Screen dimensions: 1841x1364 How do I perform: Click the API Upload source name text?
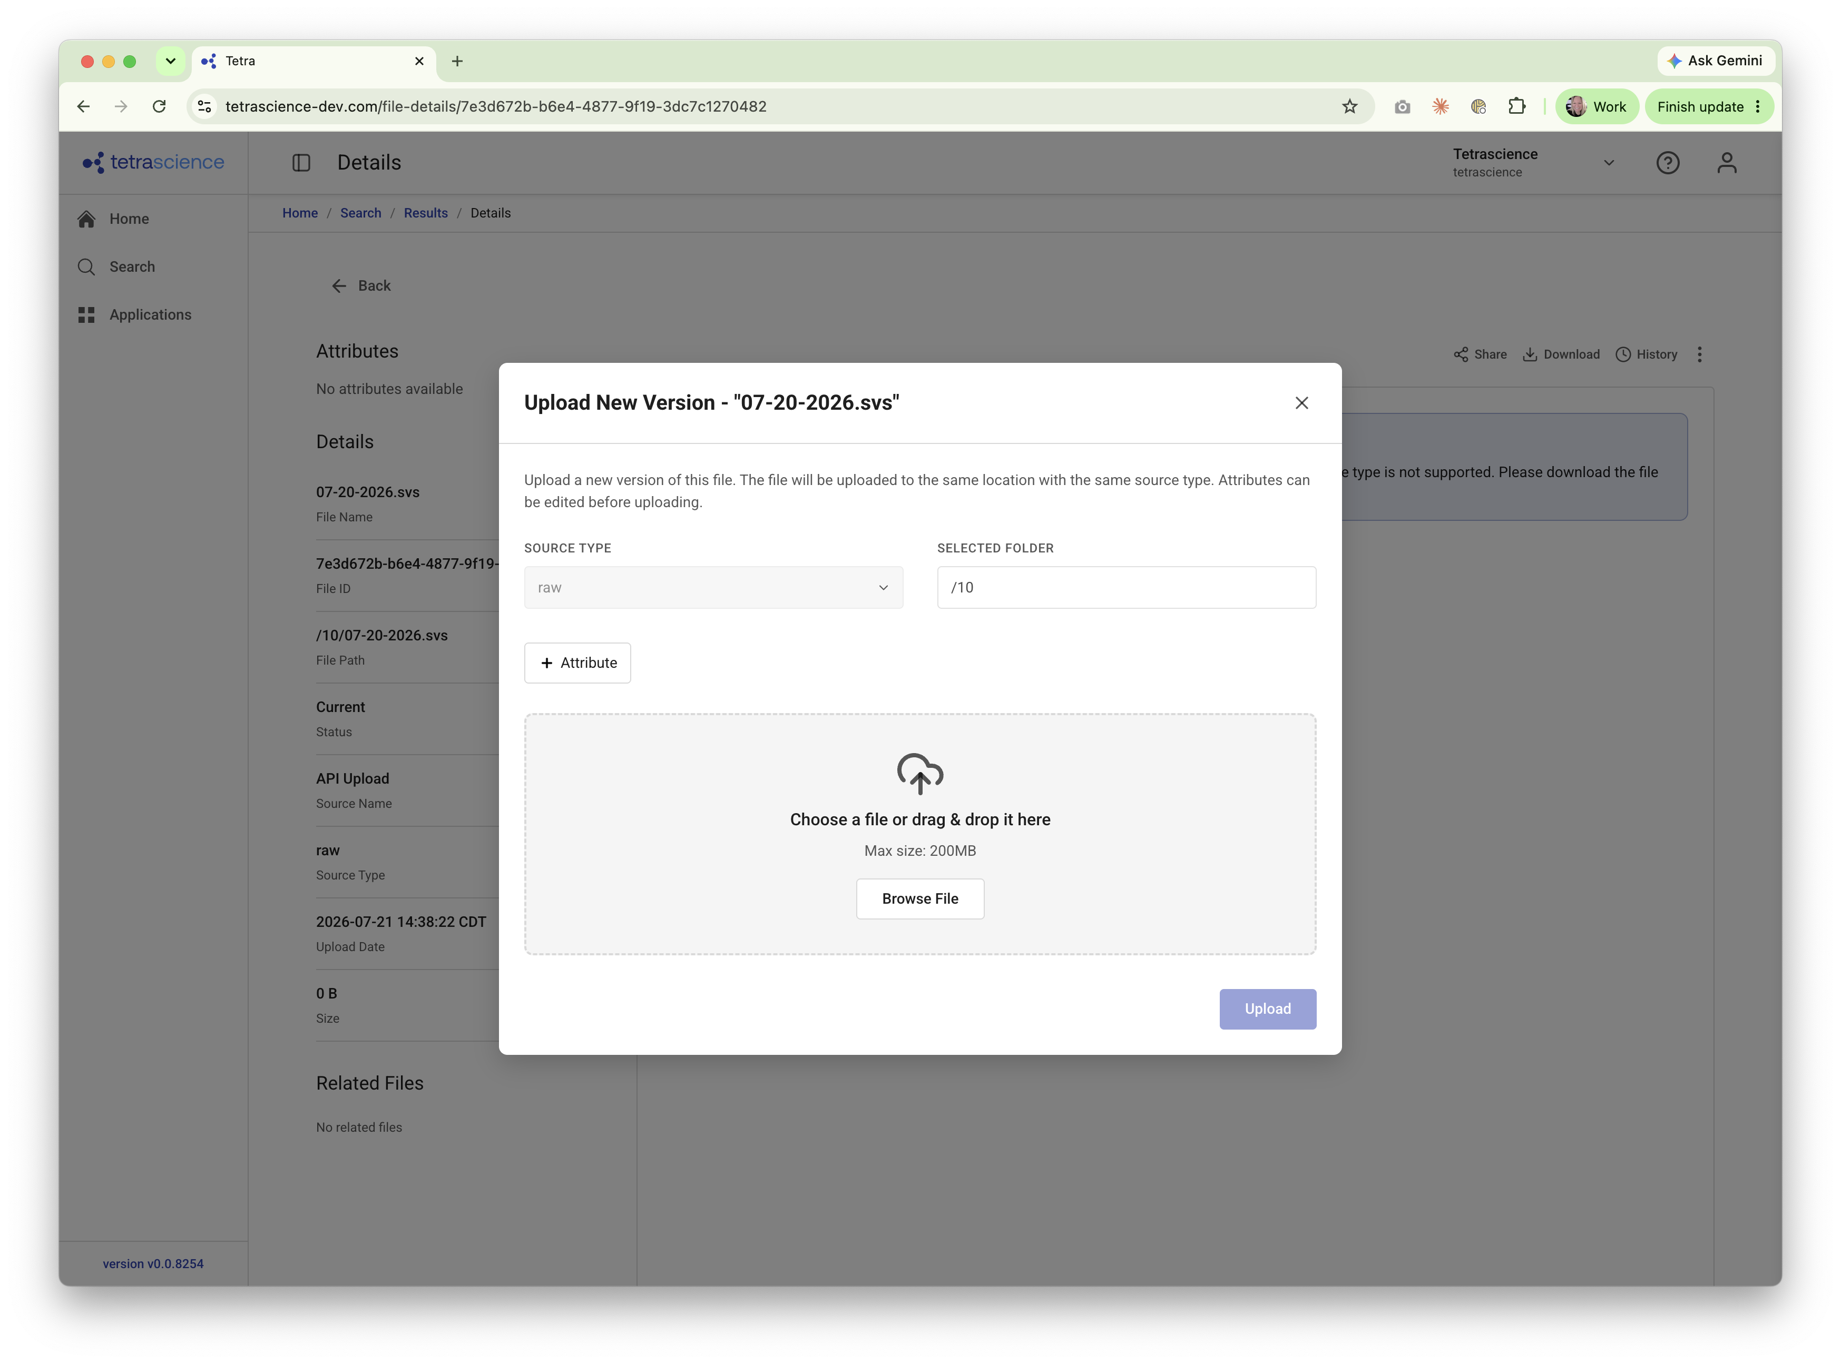point(352,778)
